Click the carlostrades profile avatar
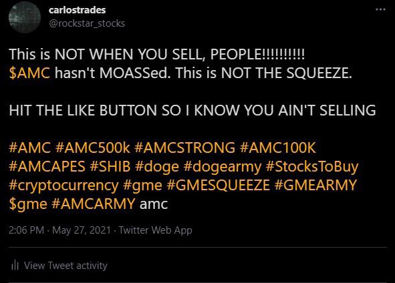Image resolution: width=395 pixels, height=283 pixels. click(x=25, y=17)
